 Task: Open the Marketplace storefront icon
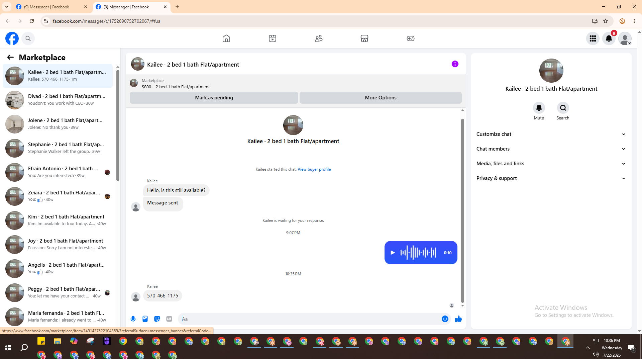pyautogui.click(x=364, y=38)
